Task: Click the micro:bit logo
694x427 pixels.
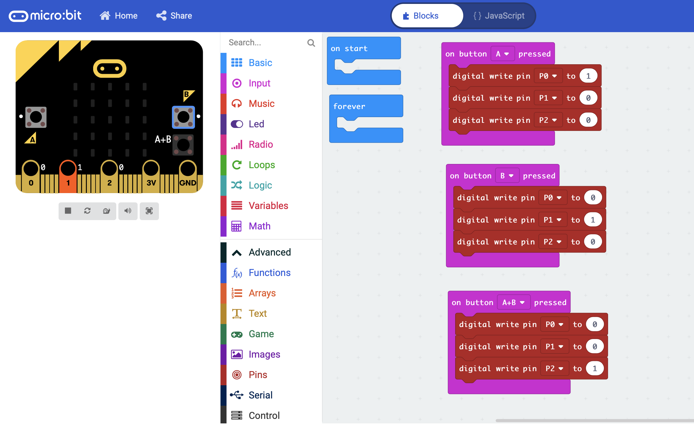Action: (45, 16)
